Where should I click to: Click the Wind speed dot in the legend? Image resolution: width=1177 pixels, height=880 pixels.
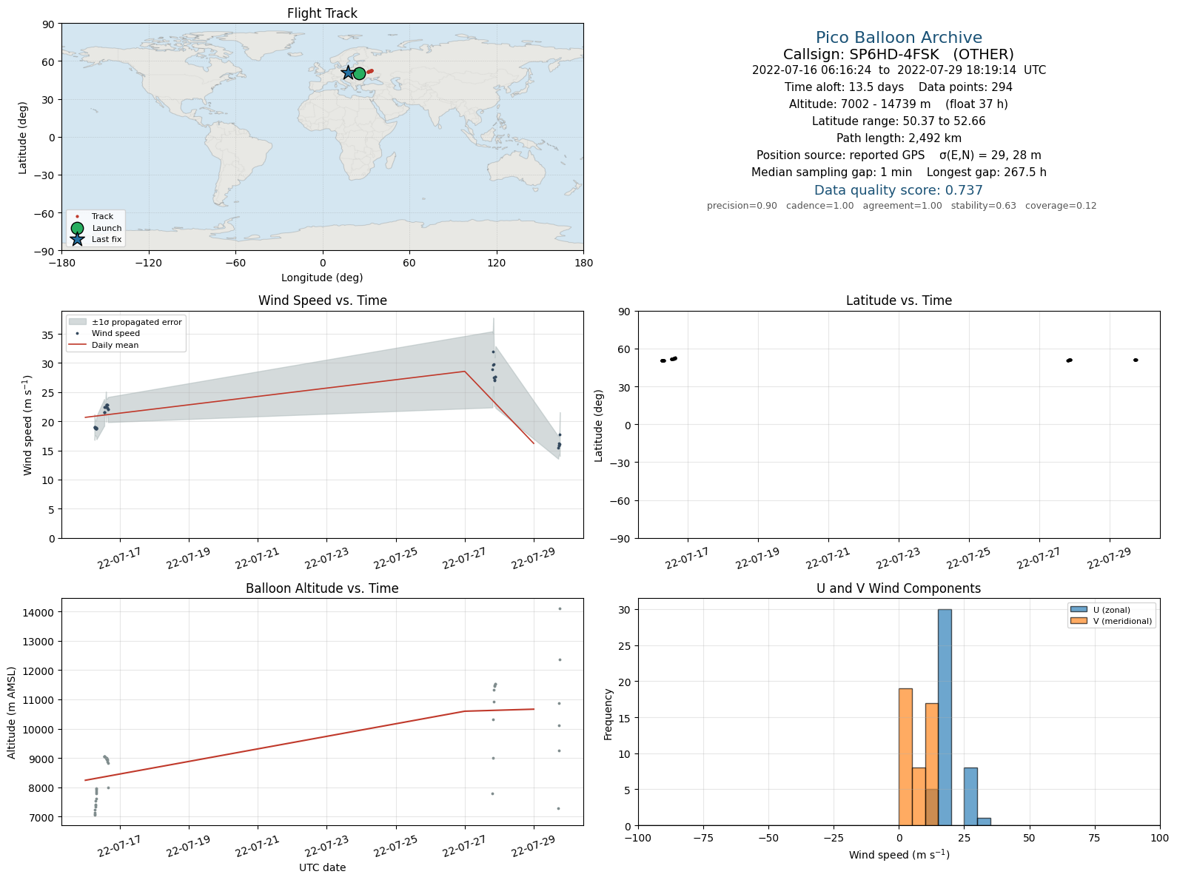tap(78, 334)
